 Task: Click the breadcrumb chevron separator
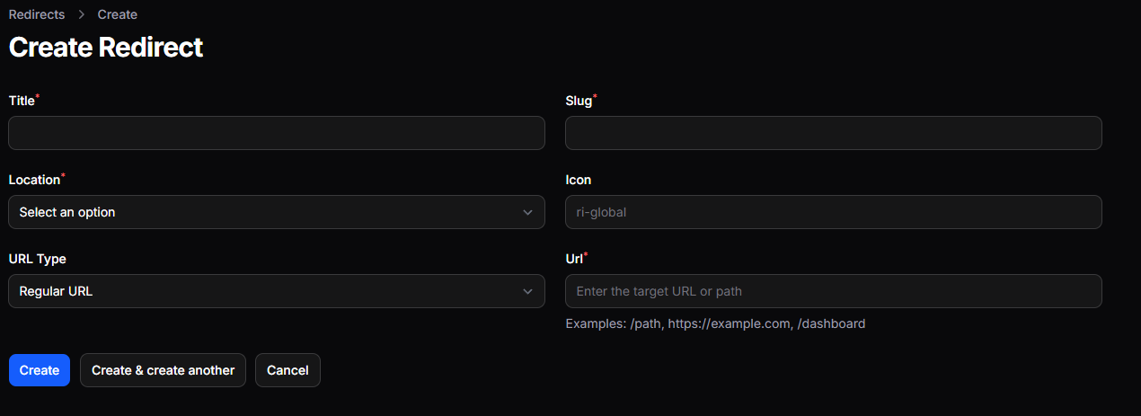[81, 14]
